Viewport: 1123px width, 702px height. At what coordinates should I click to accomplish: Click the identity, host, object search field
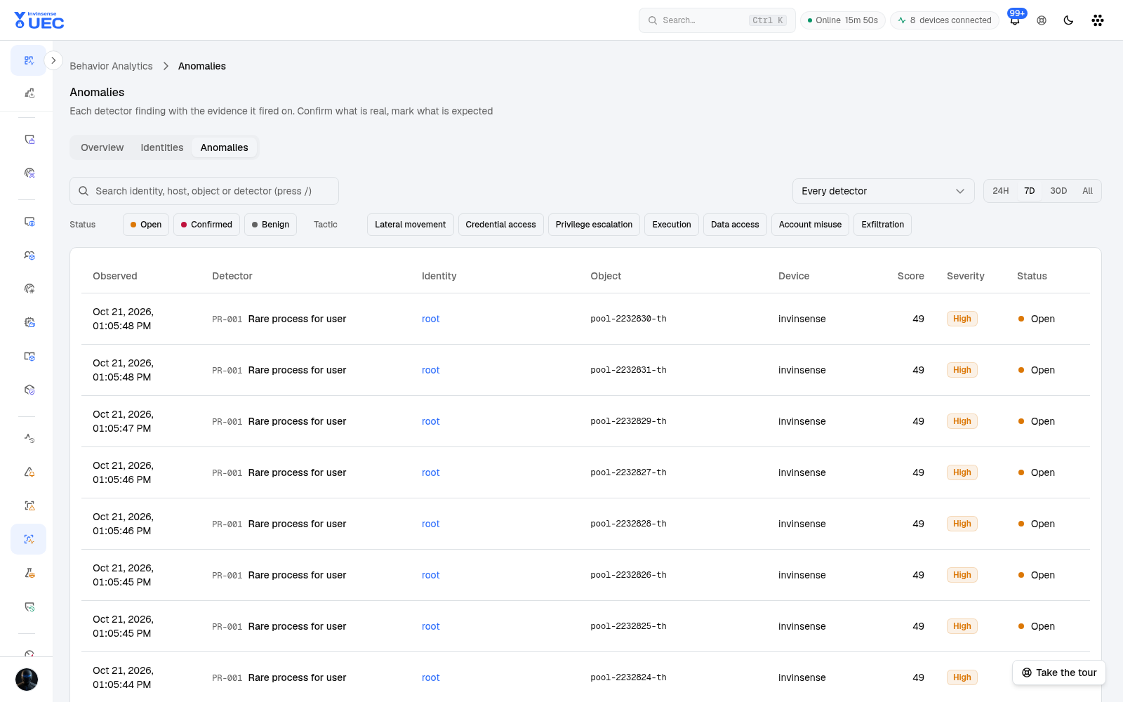[204, 191]
